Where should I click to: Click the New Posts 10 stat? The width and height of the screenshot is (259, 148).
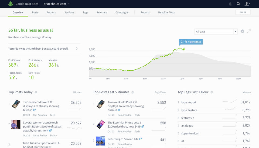[x=34, y=75]
